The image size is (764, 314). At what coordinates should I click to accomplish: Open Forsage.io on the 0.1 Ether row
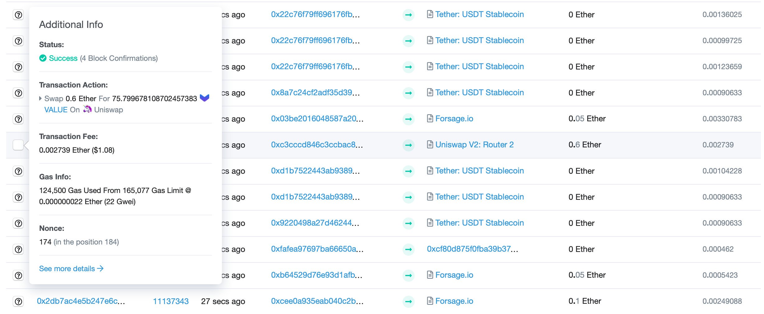(454, 301)
